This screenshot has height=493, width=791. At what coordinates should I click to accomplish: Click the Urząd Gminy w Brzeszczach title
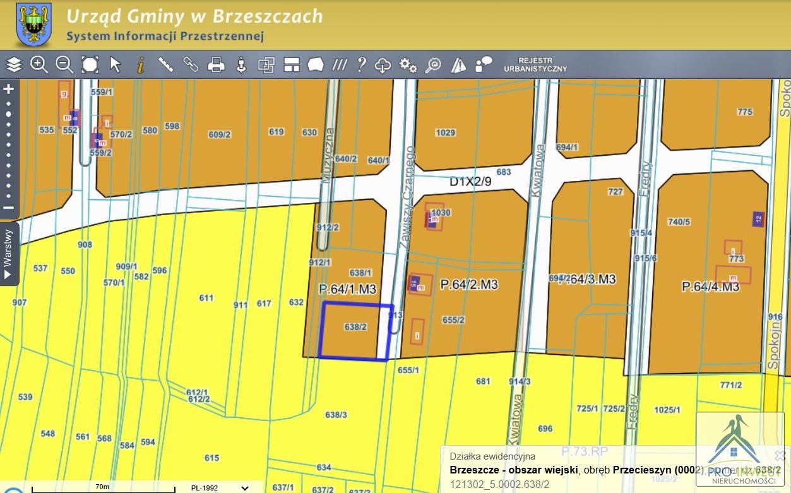click(194, 16)
